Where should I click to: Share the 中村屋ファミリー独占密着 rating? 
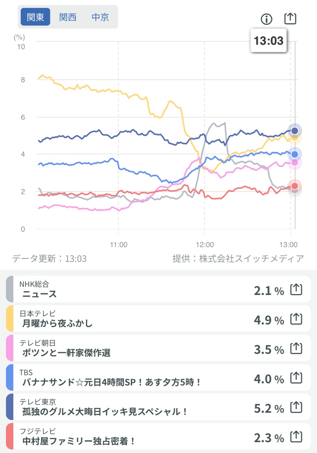[296, 437]
